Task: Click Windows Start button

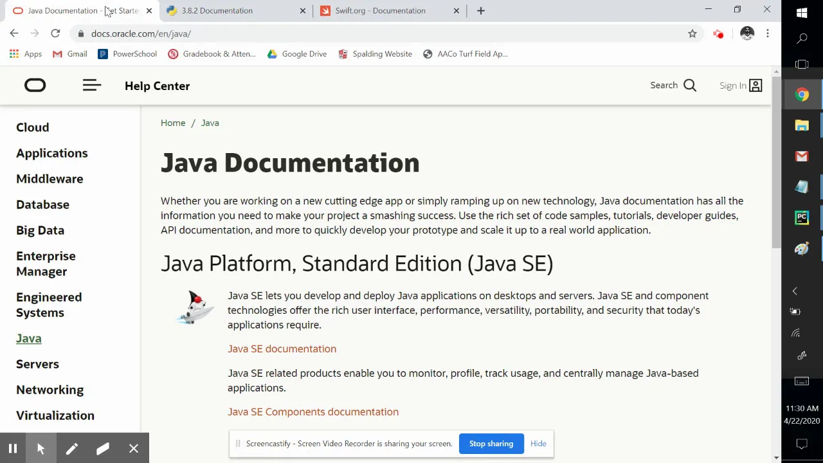Action: (802, 12)
